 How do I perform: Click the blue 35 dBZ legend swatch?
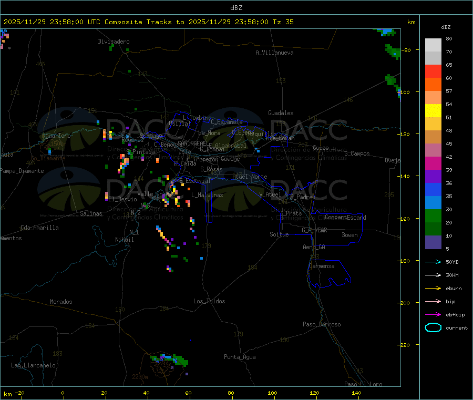pyautogui.click(x=433, y=189)
